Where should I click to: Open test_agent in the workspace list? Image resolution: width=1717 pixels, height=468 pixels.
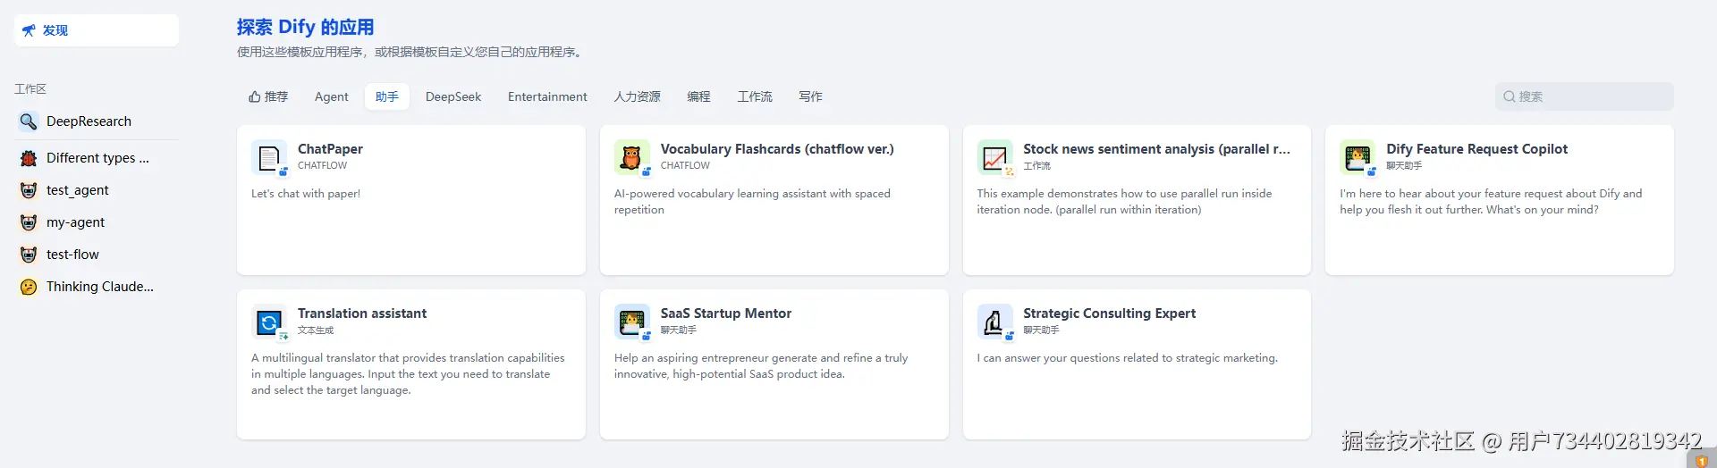click(x=77, y=190)
